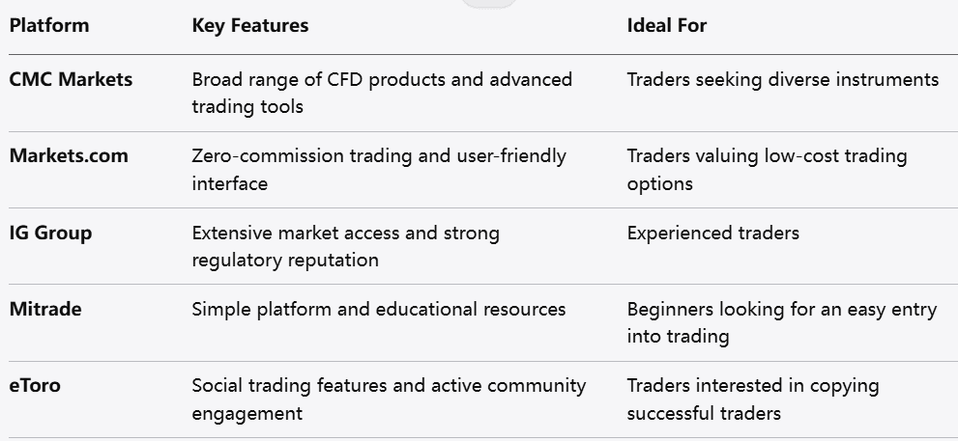Image resolution: width=958 pixels, height=441 pixels.
Task: Click 'Traders interested in copying successful traders' text
Action: pyautogui.click(x=753, y=399)
